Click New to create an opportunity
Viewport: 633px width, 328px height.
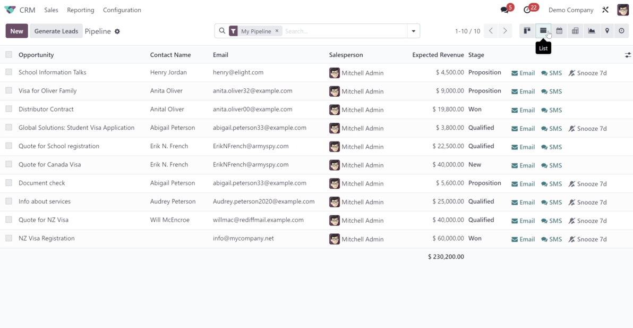tap(17, 31)
